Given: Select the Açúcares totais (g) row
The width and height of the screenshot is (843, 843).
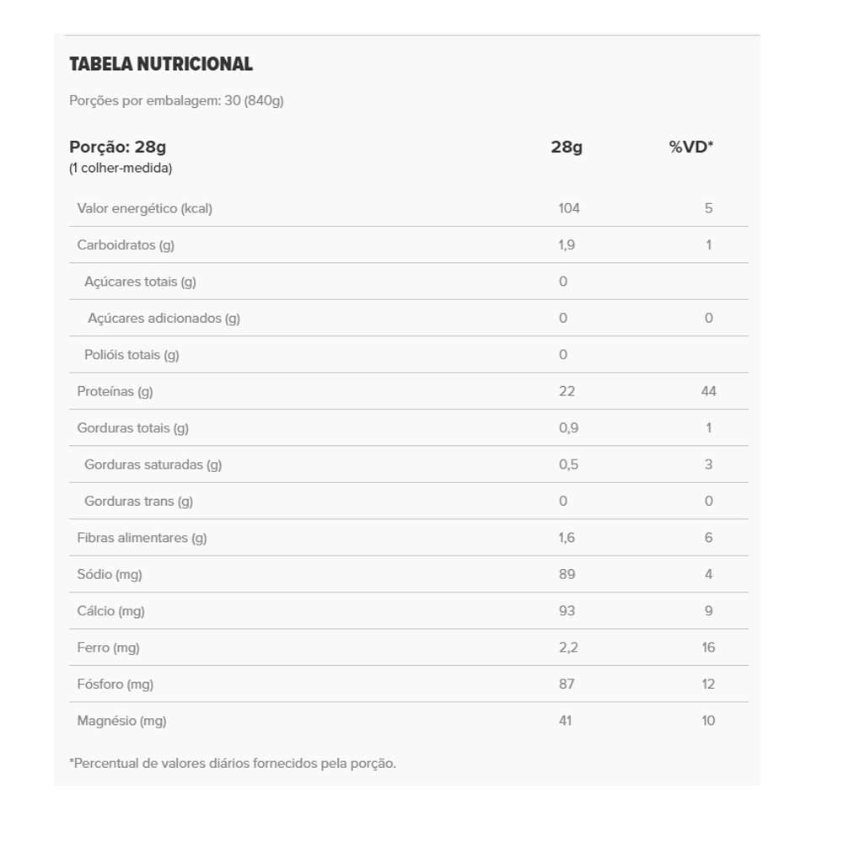Looking at the screenshot, I should tap(140, 282).
